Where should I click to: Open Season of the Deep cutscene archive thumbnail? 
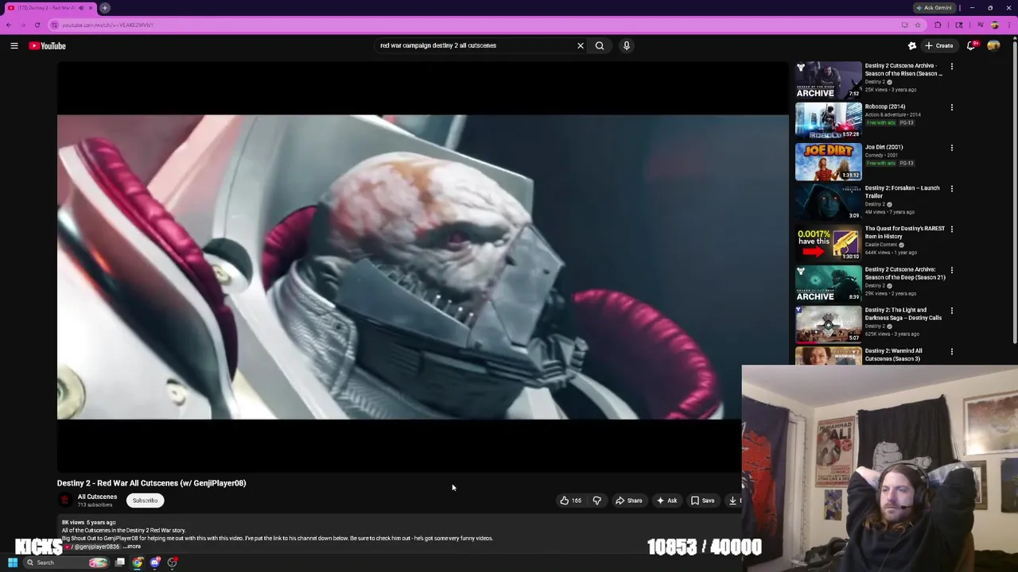[x=829, y=284]
